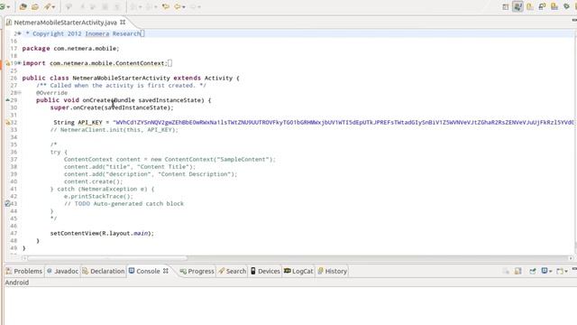Click warning marker on line 19
The height and width of the screenshot is (325, 577).
tap(8, 63)
